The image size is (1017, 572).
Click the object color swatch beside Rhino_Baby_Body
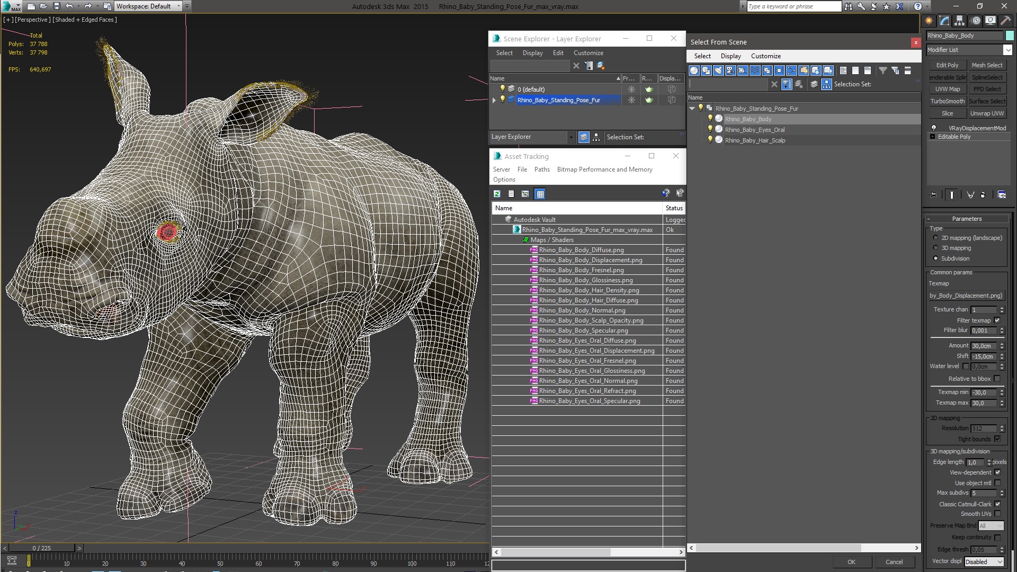pos(1010,35)
